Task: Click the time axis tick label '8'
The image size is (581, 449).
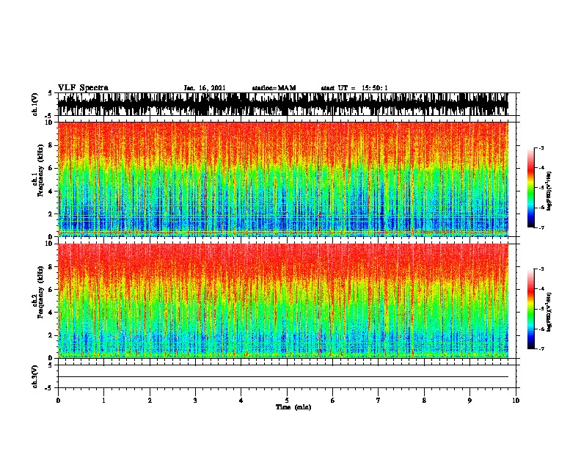Action: point(424,401)
